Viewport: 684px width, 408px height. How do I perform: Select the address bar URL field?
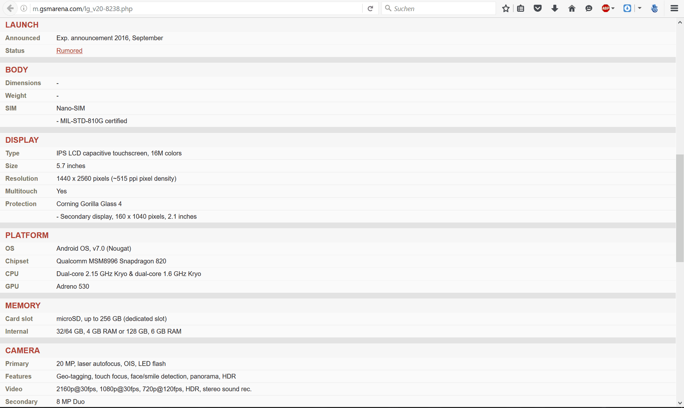[196, 8]
